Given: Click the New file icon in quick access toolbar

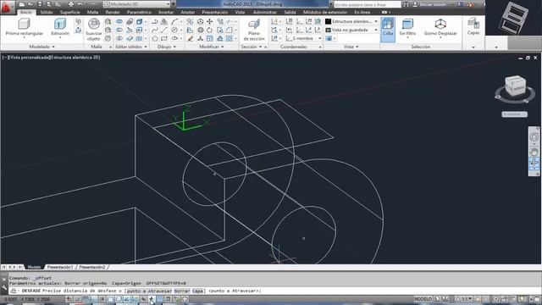Looking at the screenshot, I should 22,4.
